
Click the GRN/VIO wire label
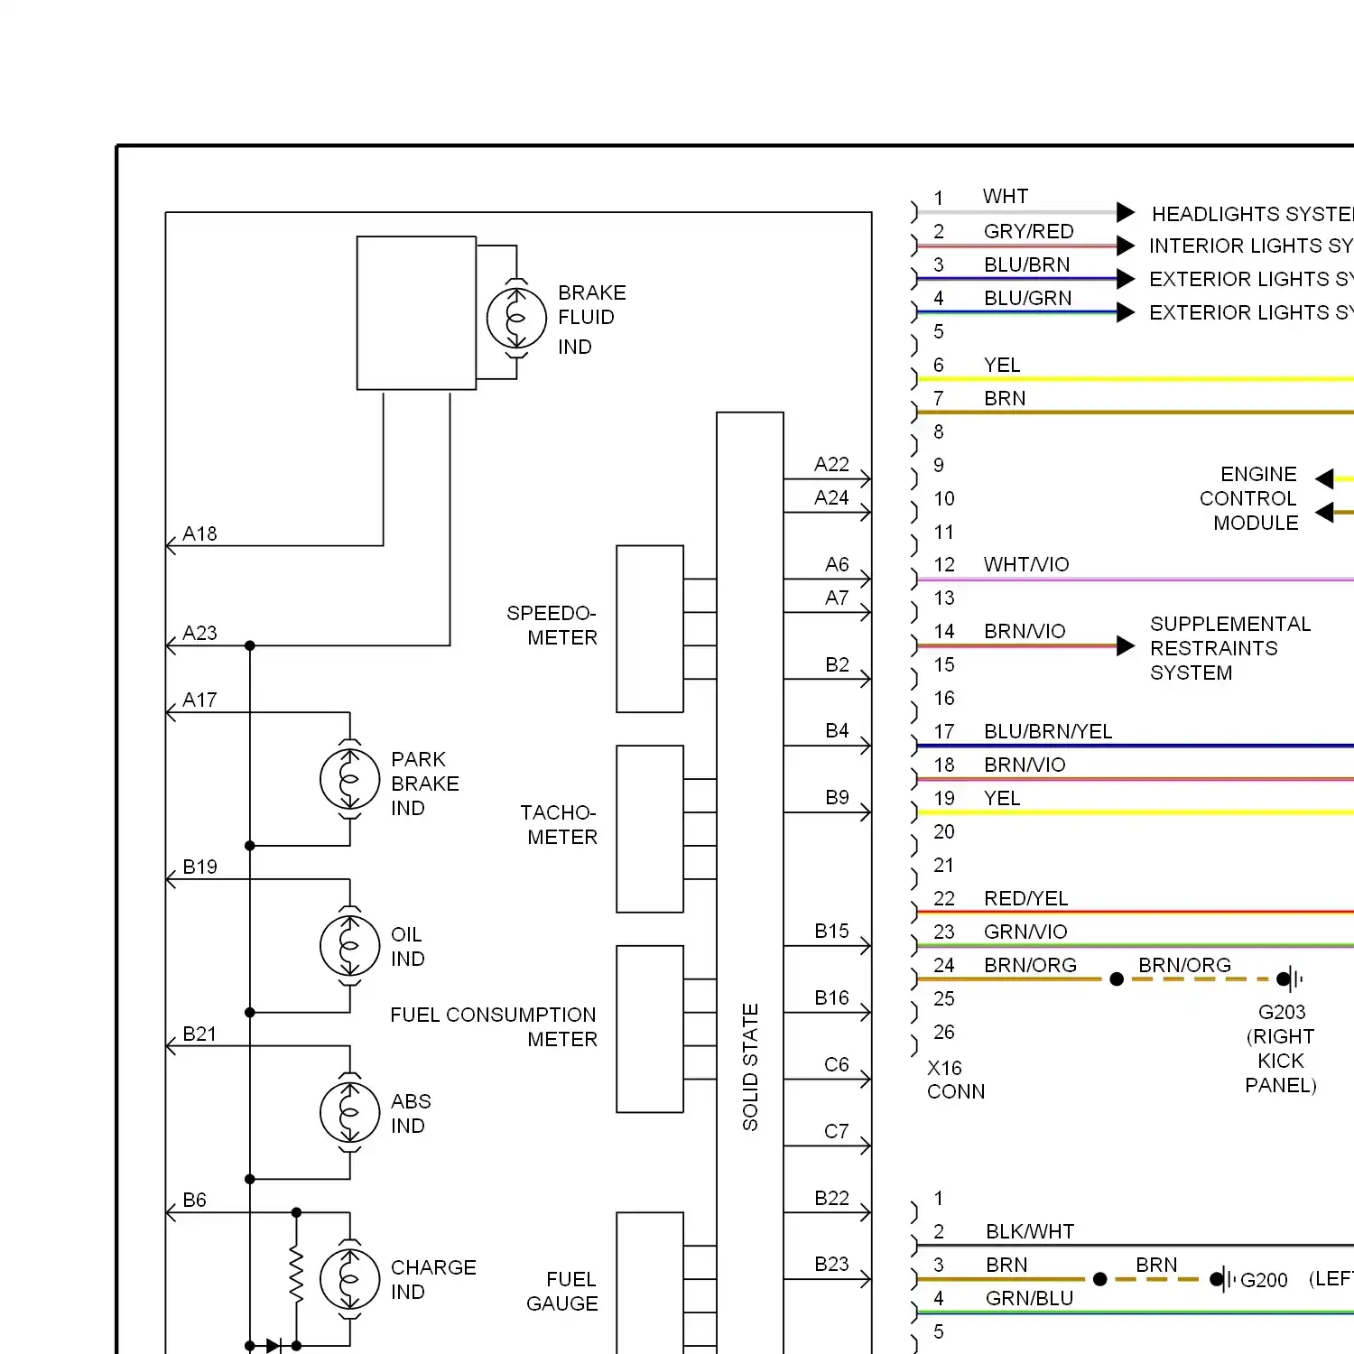[1025, 932]
